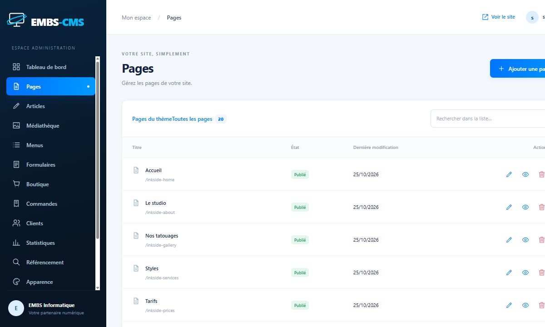Switch to Toutes les pages tab
The height and width of the screenshot is (327, 545).
pos(192,119)
